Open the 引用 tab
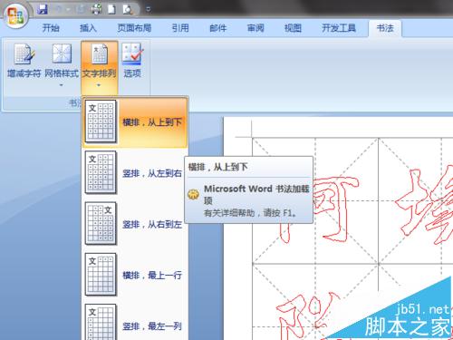 (x=180, y=28)
